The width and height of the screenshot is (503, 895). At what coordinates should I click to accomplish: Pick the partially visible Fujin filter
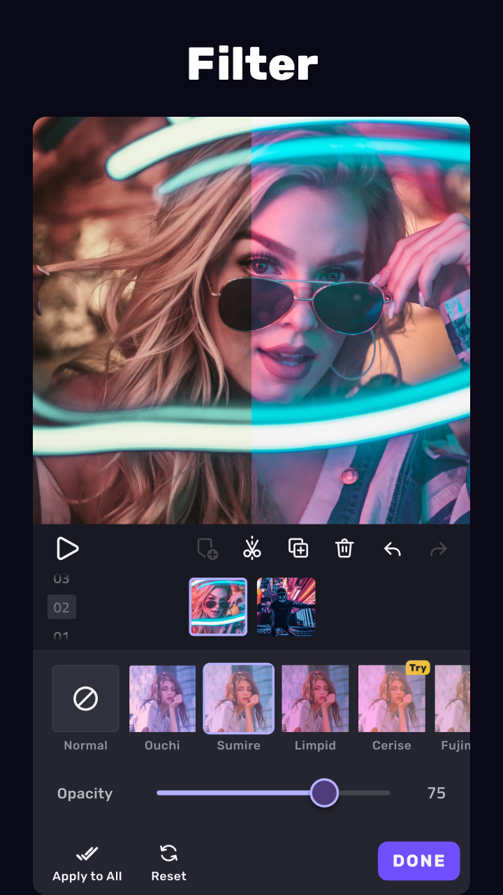point(453,699)
